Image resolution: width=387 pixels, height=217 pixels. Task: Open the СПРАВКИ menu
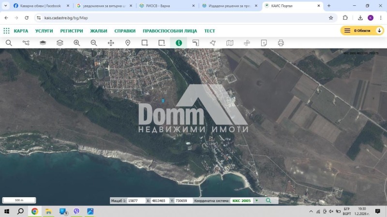coord(125,30)
